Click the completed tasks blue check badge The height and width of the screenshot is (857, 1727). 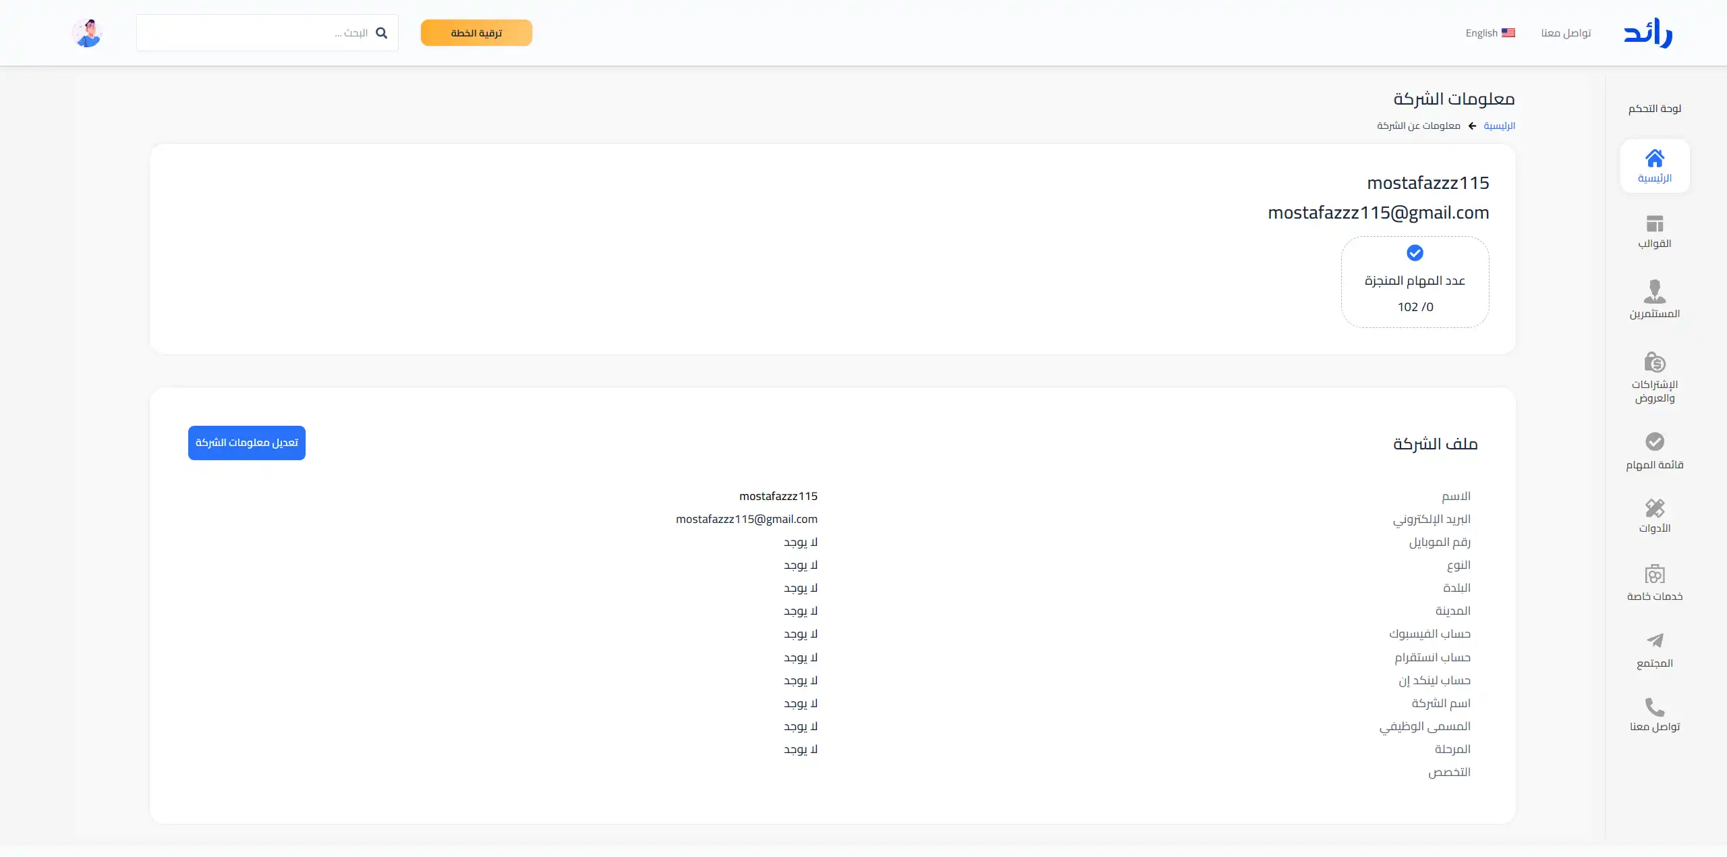(1415, 253)
